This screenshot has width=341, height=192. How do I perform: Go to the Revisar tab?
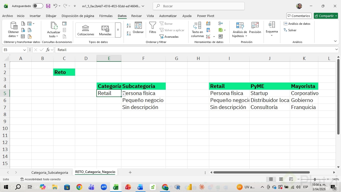coord(137,16)
